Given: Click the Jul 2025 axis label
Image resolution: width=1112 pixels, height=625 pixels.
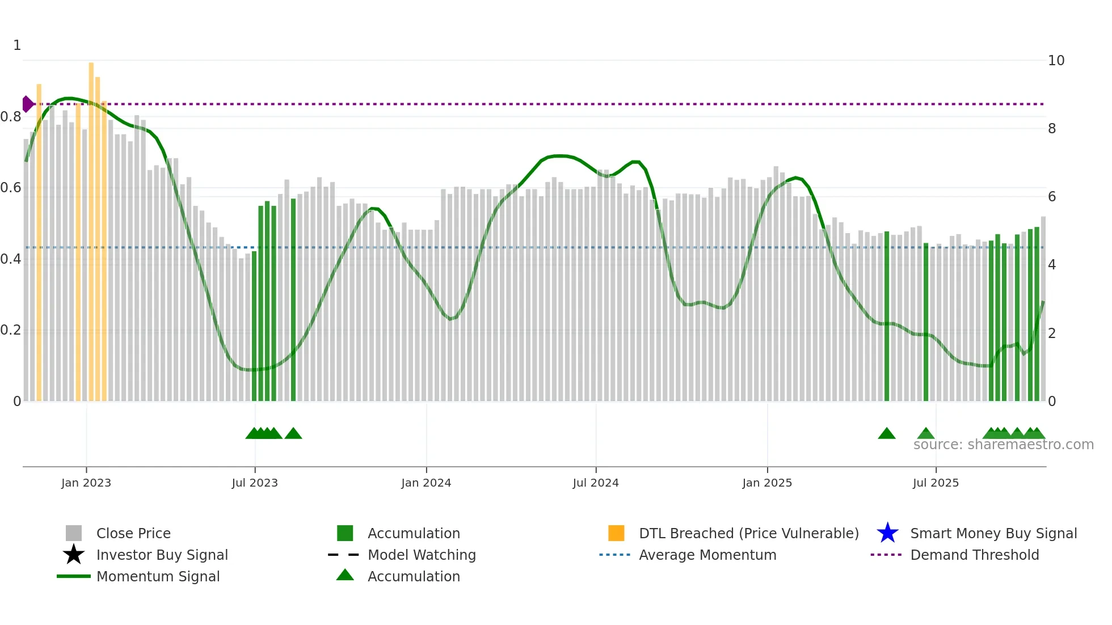Looking at the screenshot, I should pos(936,483).
